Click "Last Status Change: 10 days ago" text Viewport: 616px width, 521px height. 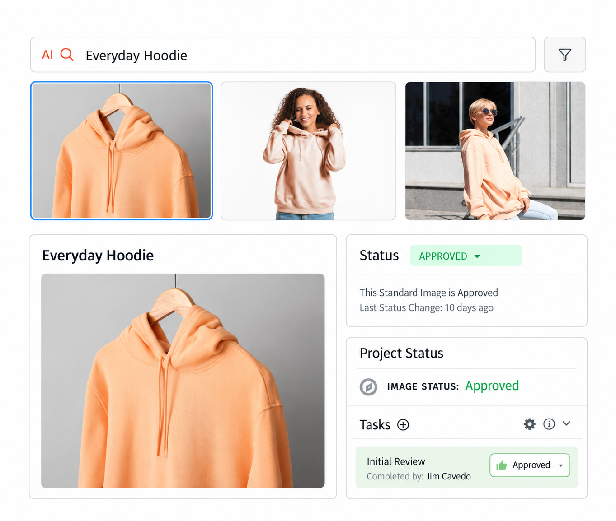click(426, 307)
